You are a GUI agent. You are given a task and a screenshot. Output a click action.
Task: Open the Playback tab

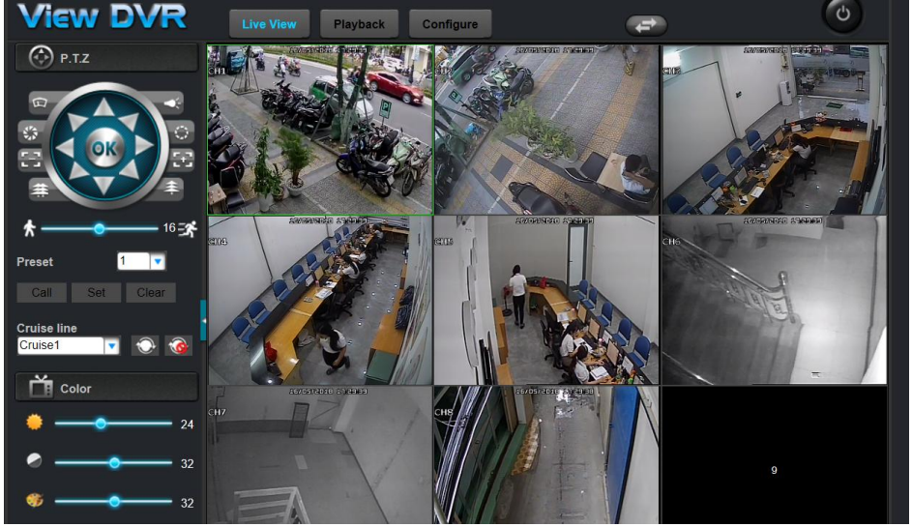point(359,24)
